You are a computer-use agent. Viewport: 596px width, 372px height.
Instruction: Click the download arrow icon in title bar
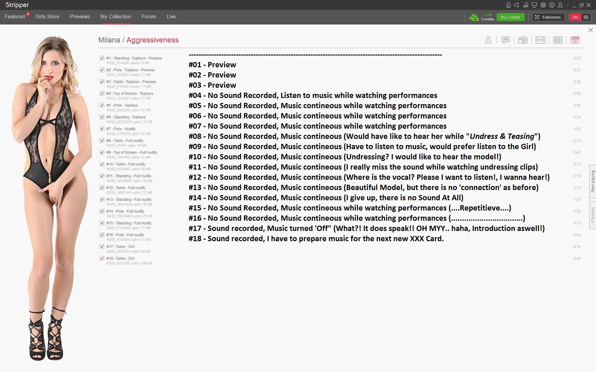(508, 5)
